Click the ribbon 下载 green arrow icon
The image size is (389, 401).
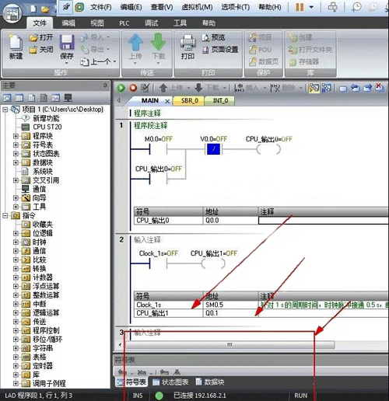pyautogui.click(x=159, y=42)
